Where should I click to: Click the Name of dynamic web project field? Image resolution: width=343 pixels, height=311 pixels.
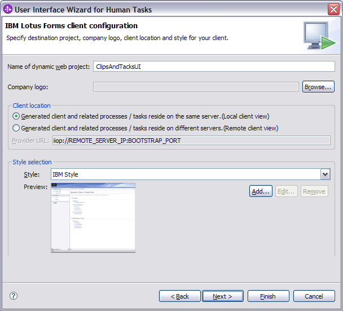(x=214, y=66)
